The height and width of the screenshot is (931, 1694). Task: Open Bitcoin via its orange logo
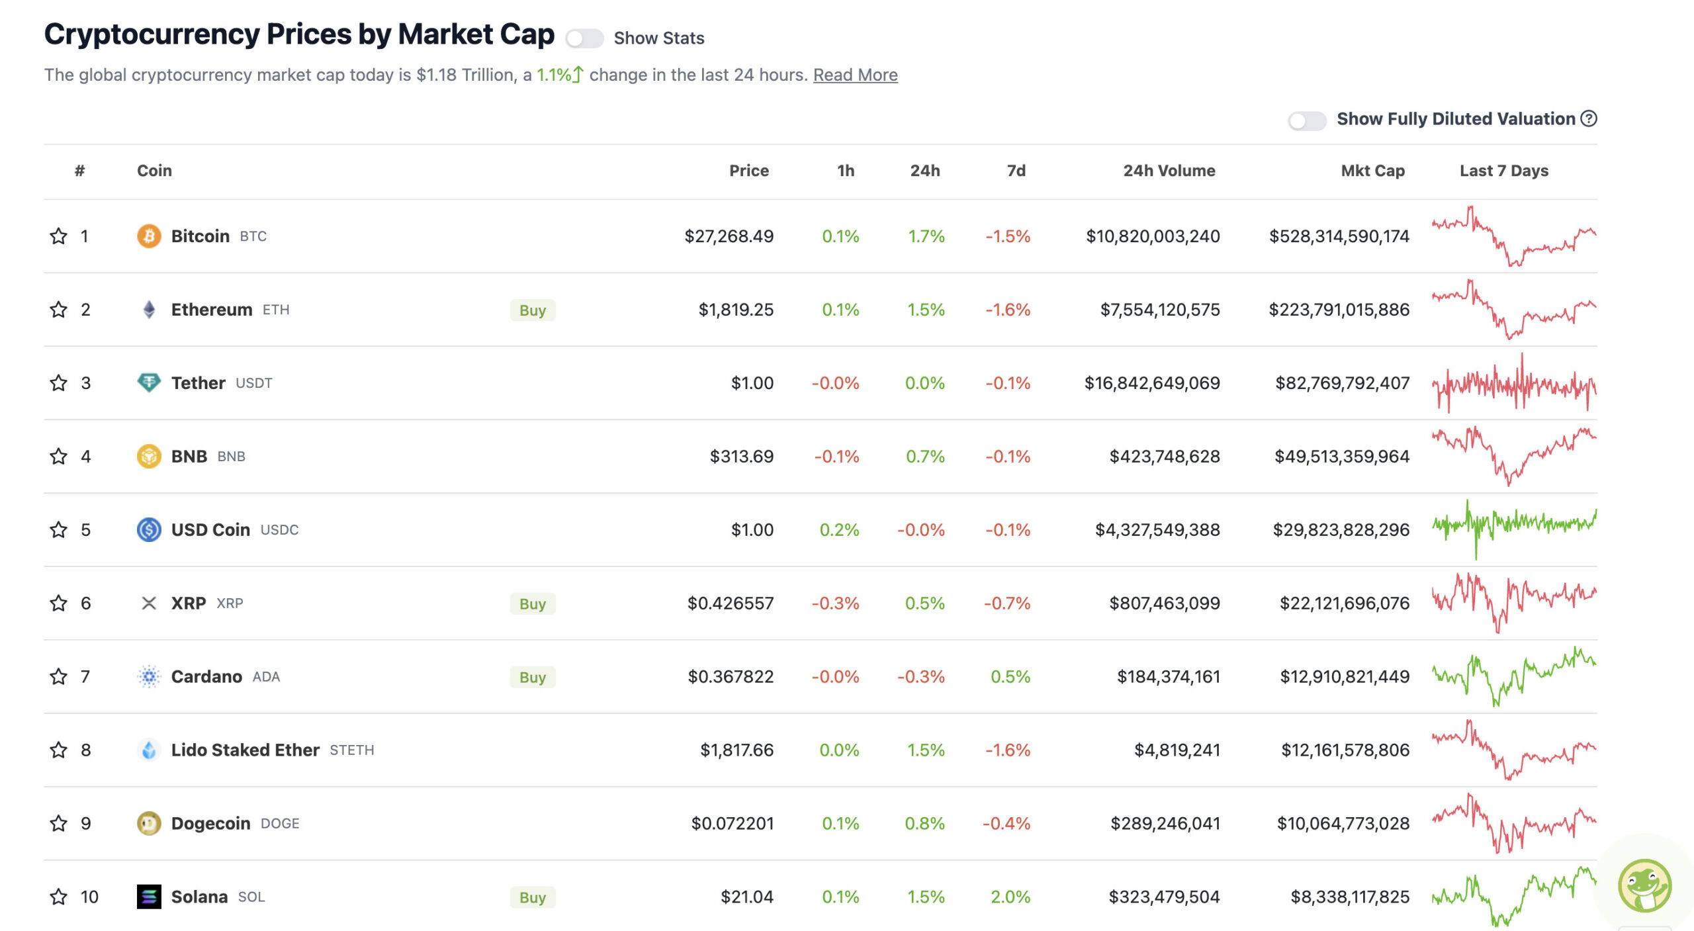149,236
